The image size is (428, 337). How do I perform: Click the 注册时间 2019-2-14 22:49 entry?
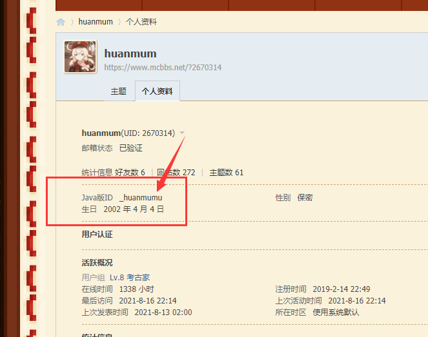click(x=323, y=289)
